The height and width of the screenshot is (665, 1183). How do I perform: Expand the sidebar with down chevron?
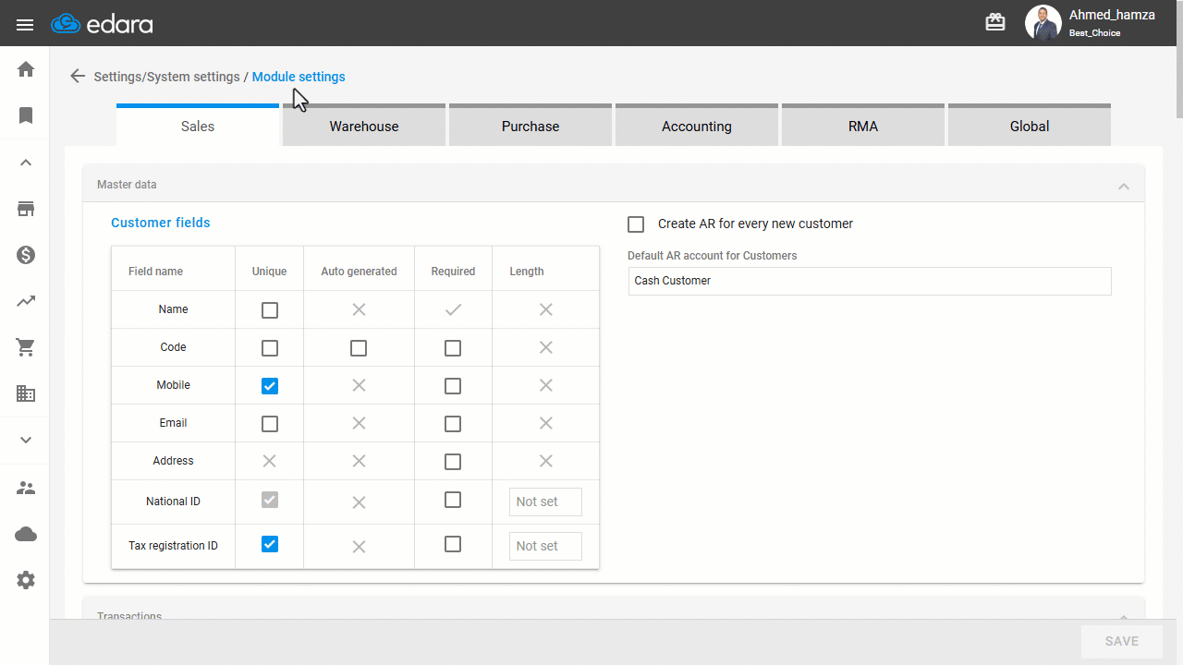(x=26, y=441)
